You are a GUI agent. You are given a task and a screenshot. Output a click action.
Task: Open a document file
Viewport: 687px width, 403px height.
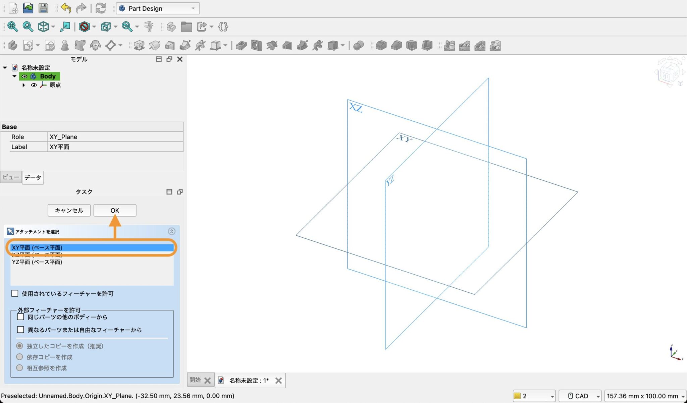[28, 8]
